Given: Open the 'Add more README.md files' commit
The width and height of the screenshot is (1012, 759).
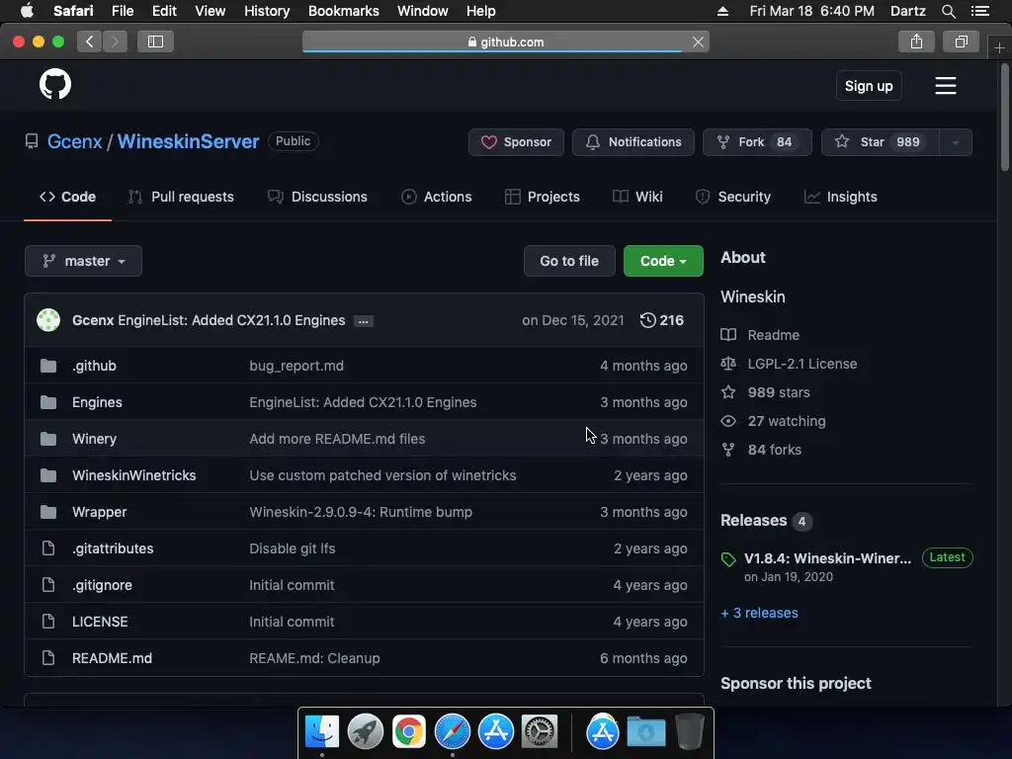Looking at the screenshot, I should [x=337, y=439].
